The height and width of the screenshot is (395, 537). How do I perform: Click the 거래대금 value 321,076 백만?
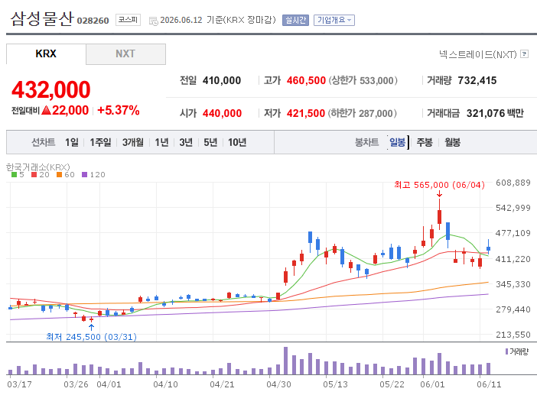495,113
